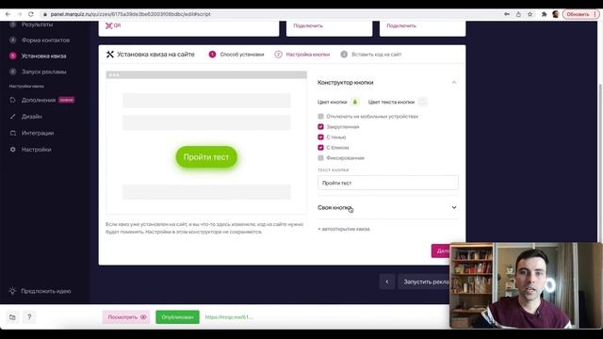Uncheck the С тенью checkbox
The image size is (603, 339).
click(320, 137)
